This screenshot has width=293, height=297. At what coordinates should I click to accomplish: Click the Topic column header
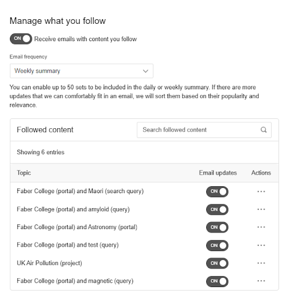(24, 173)
